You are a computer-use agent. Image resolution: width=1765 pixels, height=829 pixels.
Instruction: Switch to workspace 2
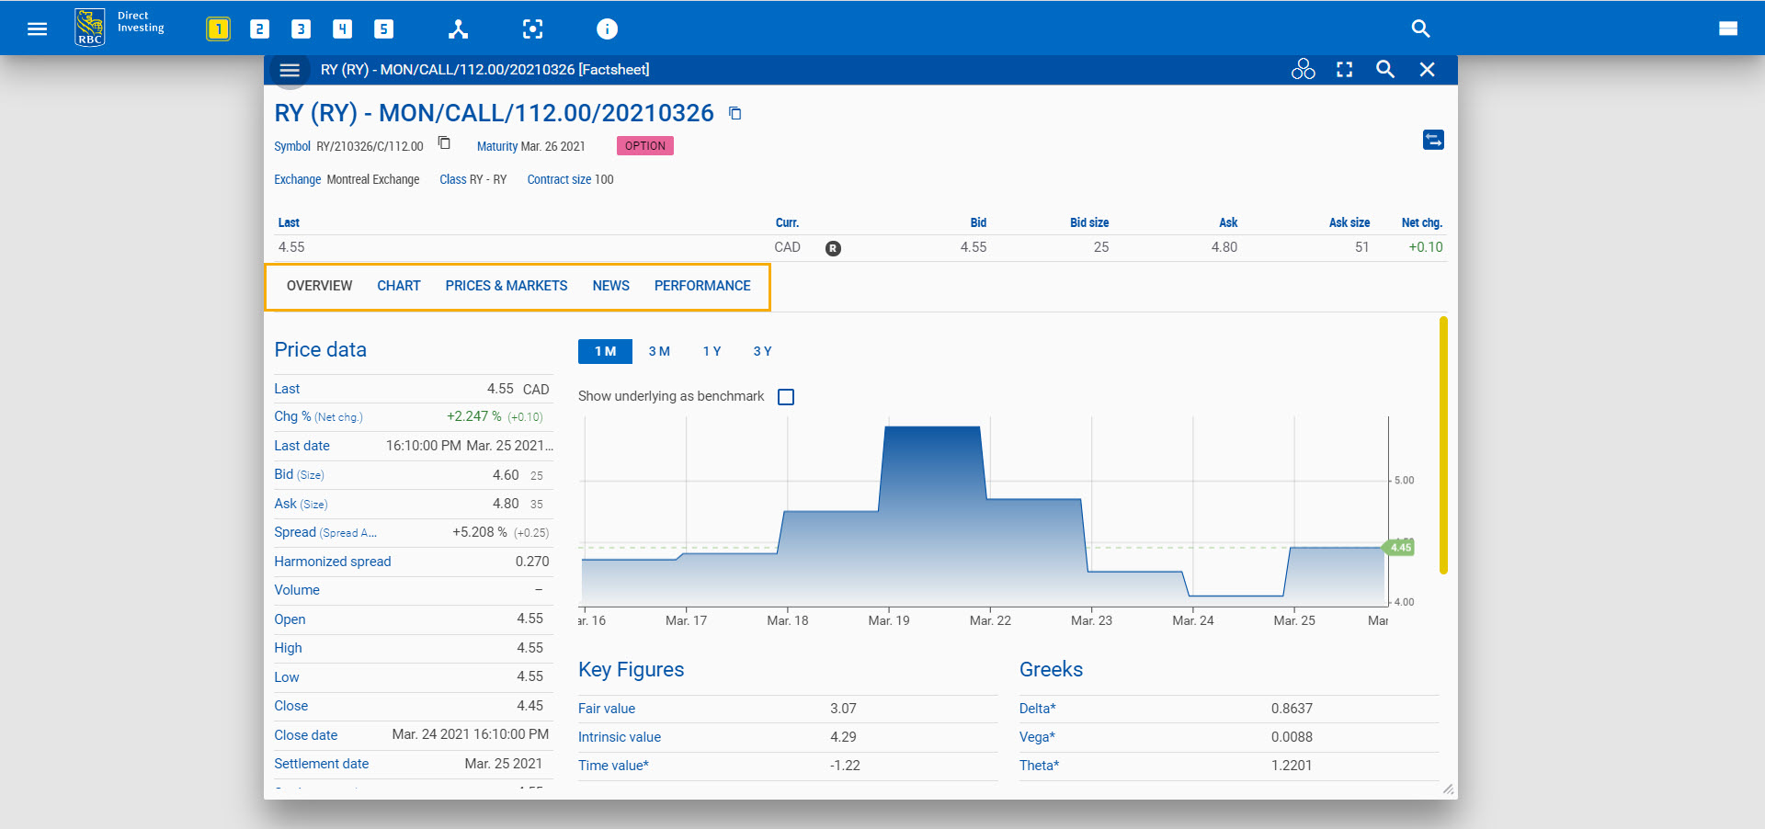click(259, 28)
